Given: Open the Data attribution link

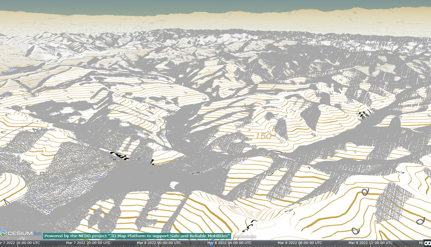Looking at the screenshot, I should click(244, 236).
